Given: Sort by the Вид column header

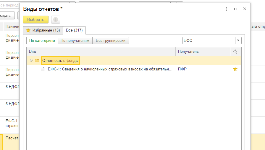Looking at the screenshot, I should pos(101,52).
